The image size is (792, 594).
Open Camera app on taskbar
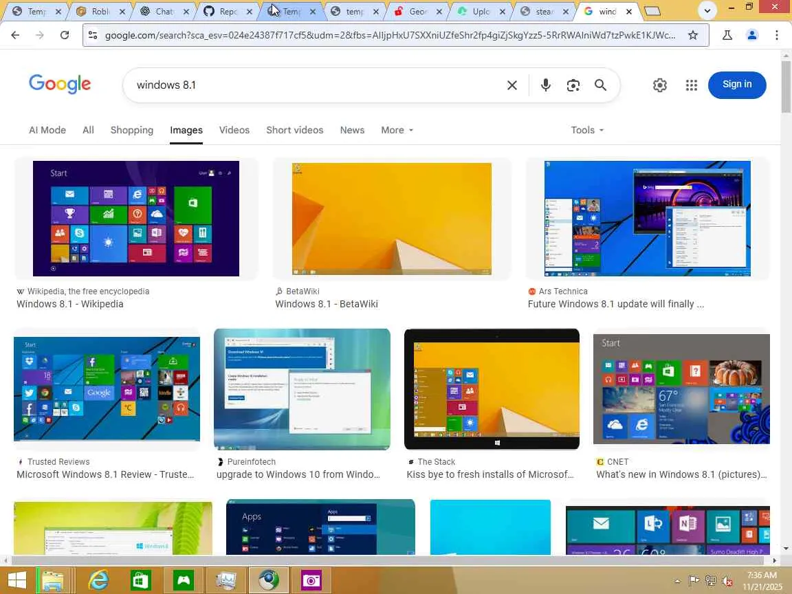point(311,580)
